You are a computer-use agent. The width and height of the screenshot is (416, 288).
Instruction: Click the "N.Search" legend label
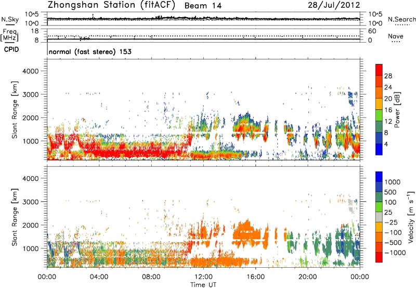click(401, 19)
